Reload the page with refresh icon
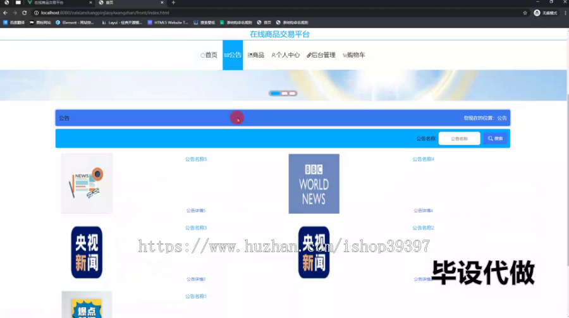 24,13
